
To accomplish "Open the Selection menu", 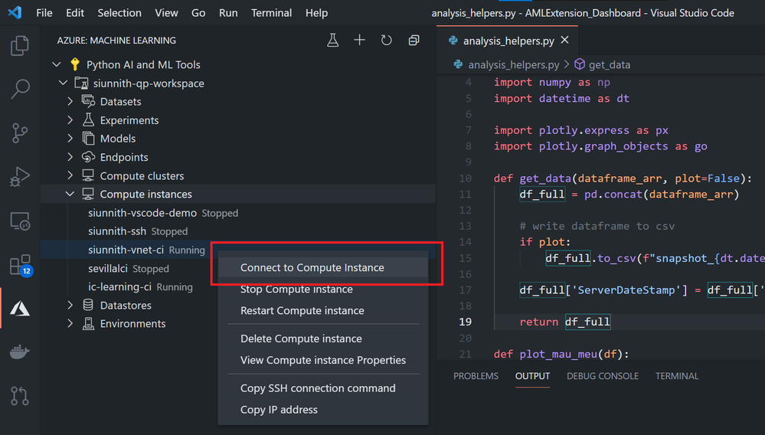I will click(119, 13).
